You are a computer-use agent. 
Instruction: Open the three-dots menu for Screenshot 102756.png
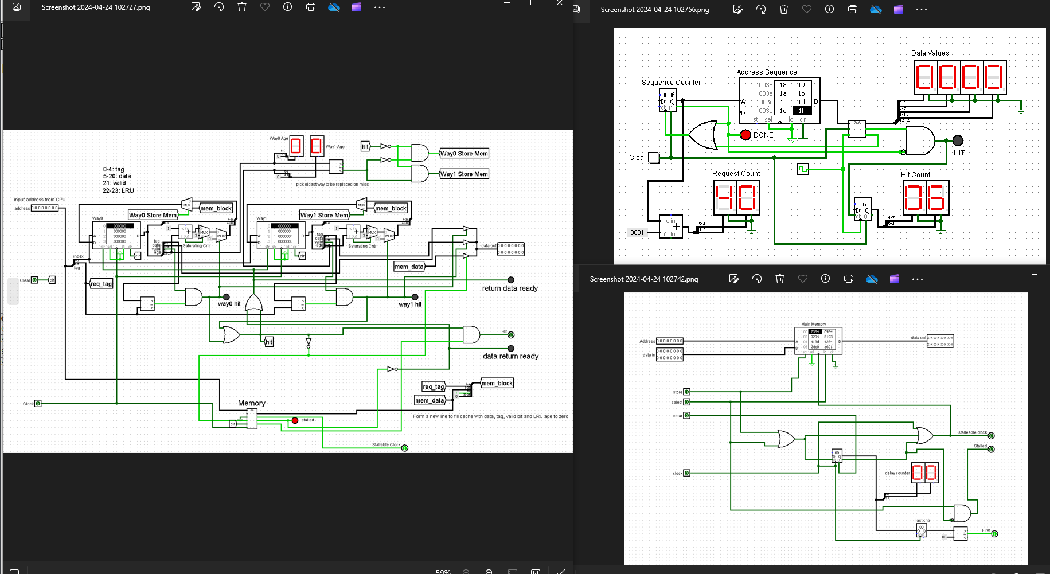point(922,10)
